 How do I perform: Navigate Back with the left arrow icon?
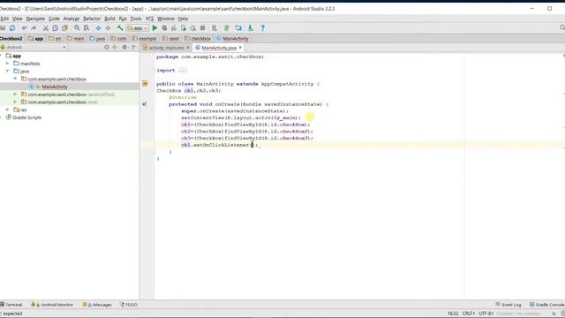(98, 27)
